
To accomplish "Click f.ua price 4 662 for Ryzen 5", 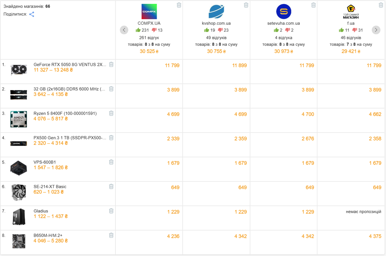I will [375, 114].
